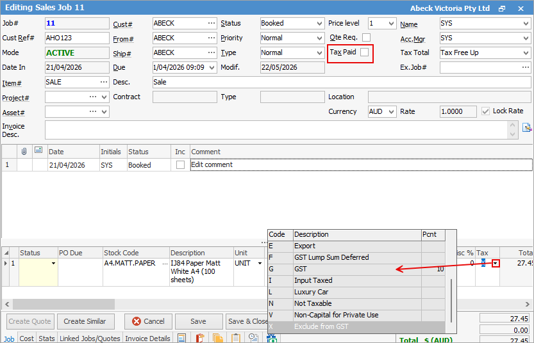Open Item# SALE lookup ellipsis

(x=104, y=82)
